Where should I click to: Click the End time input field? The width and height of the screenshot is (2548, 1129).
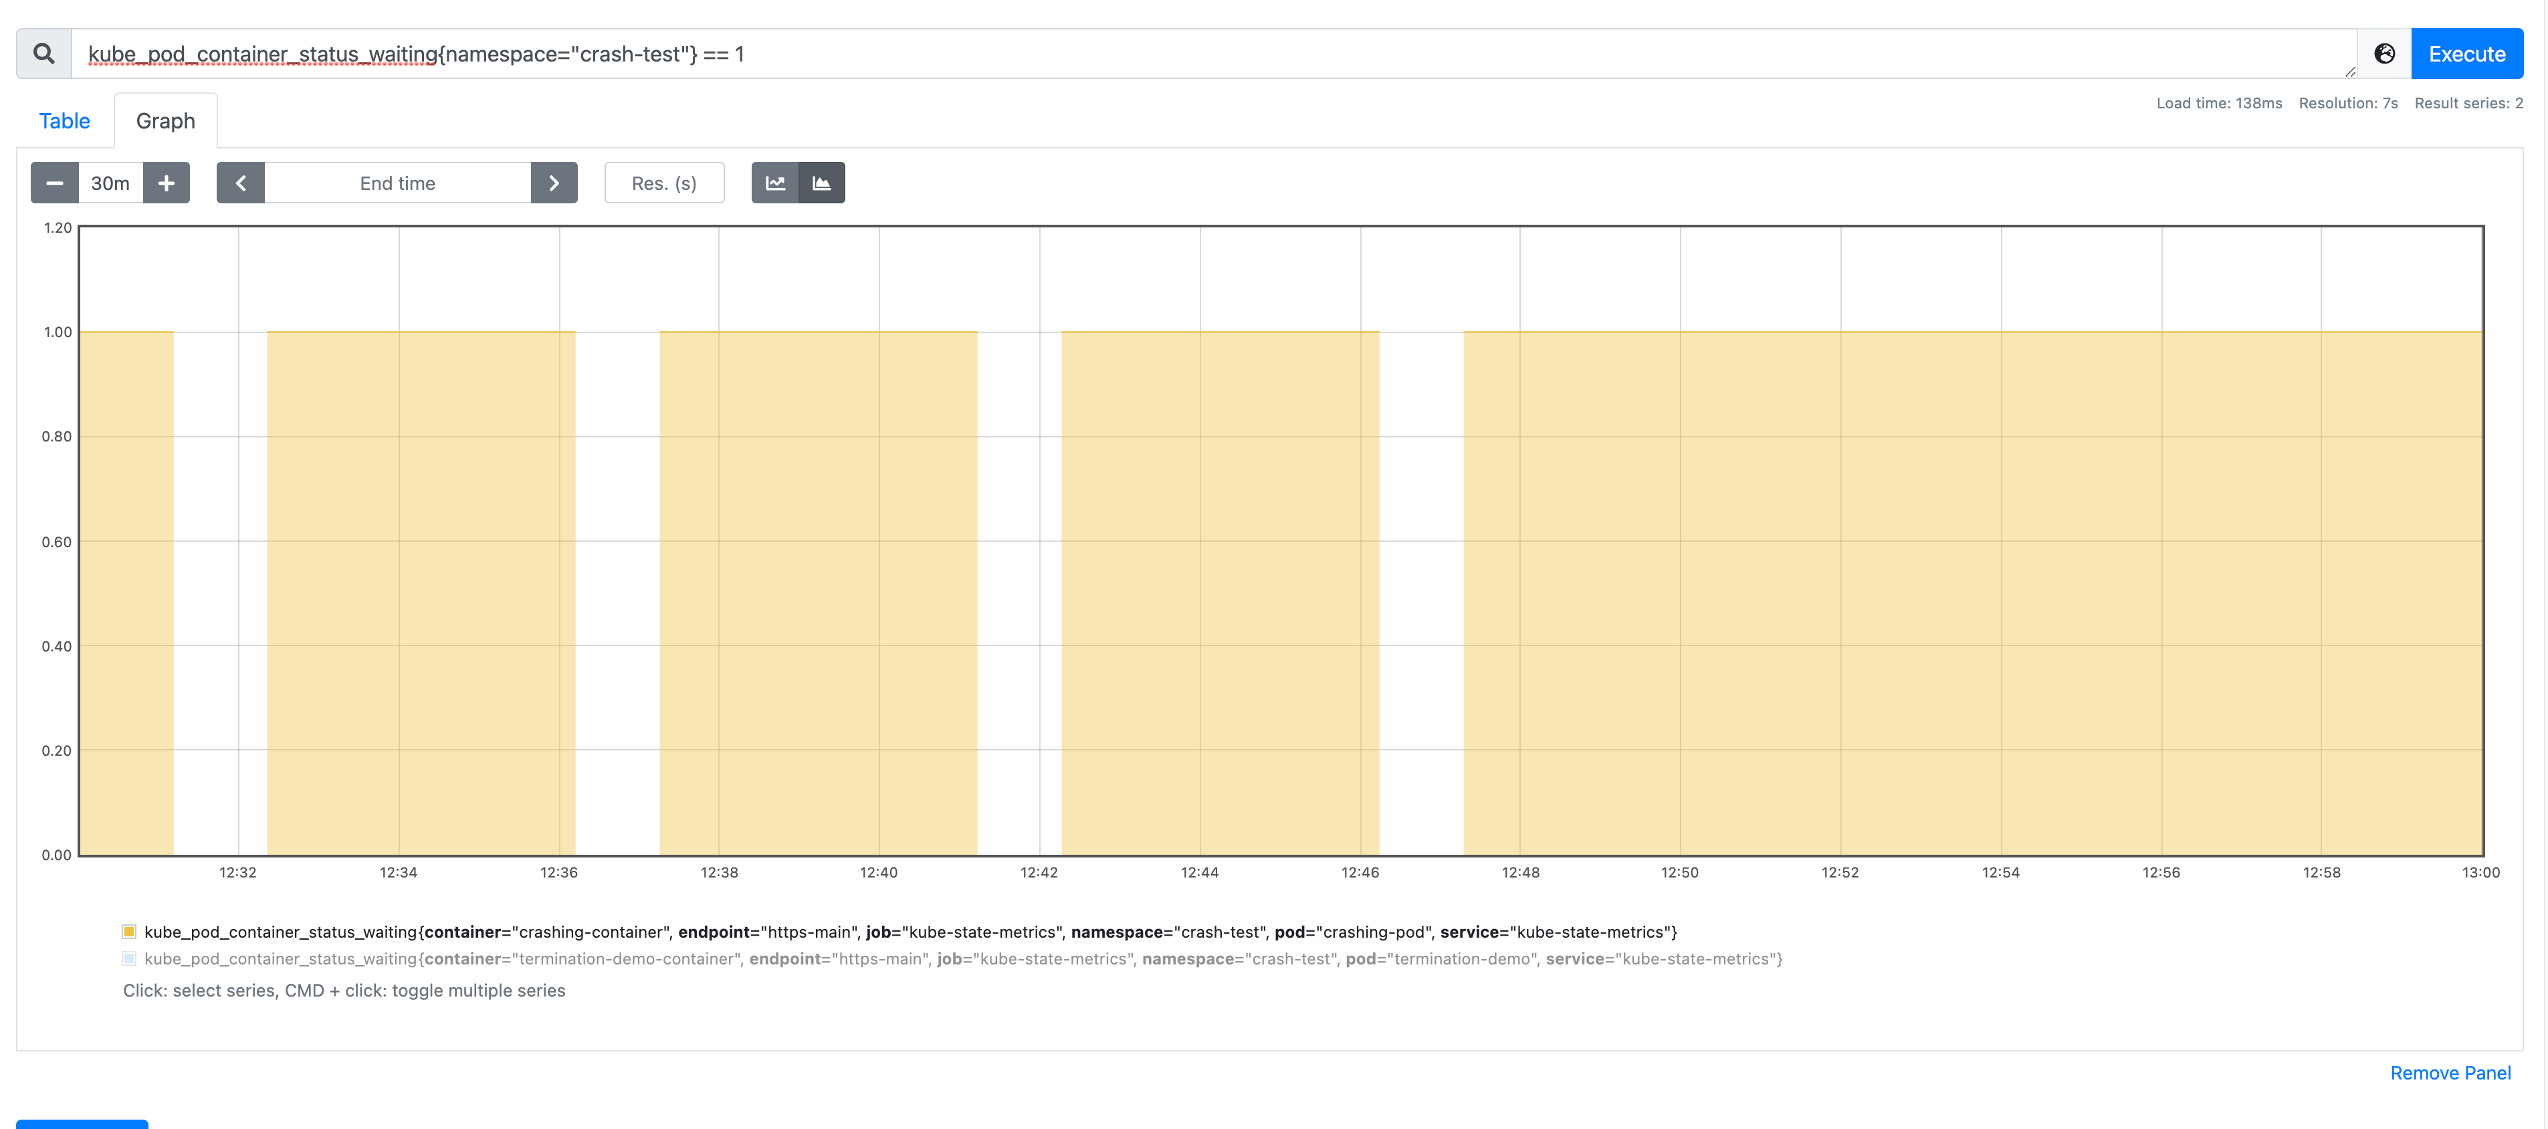(x=398, y=182)
